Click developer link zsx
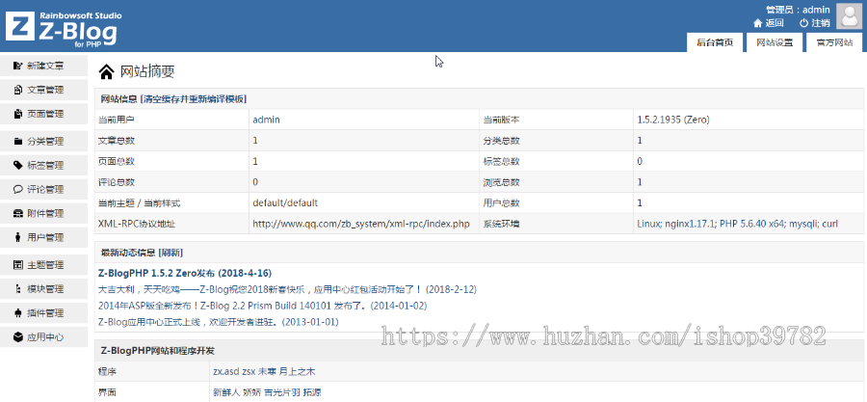Image resolution: width=867 pixels, height=402 pixels. coord(250,372)
